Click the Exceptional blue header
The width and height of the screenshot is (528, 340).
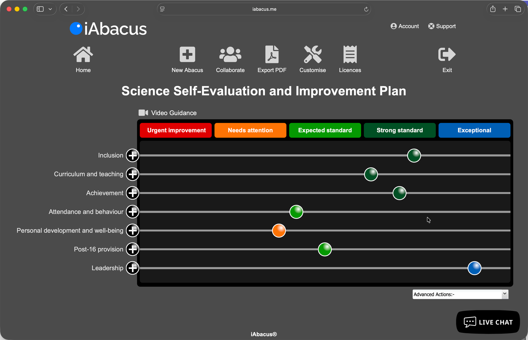[474, 130]
